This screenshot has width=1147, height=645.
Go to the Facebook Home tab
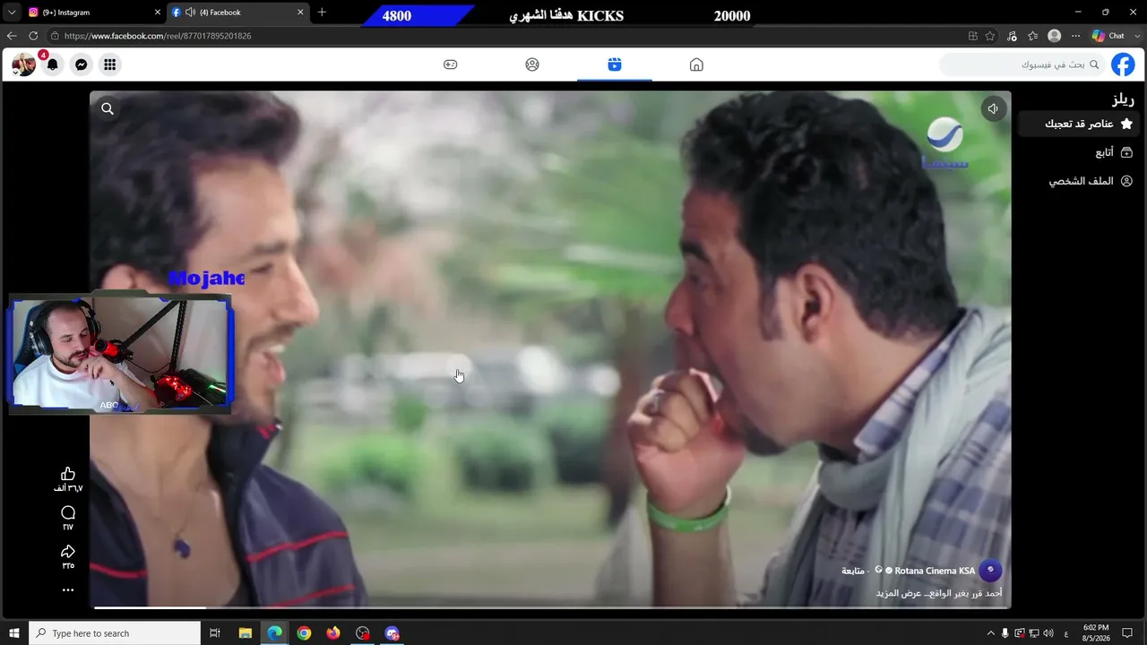point(696,64)
